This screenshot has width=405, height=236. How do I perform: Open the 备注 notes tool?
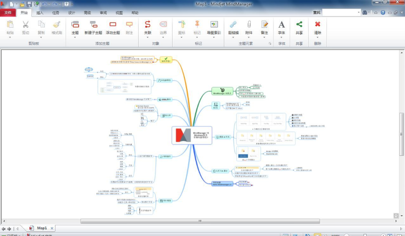pos(264,25)
